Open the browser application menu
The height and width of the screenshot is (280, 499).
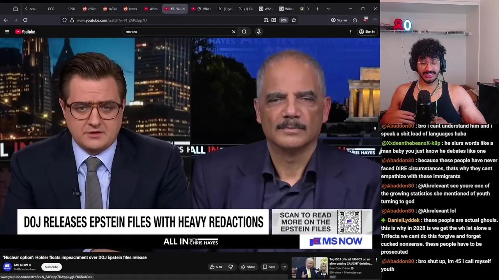tap(375, 20)
